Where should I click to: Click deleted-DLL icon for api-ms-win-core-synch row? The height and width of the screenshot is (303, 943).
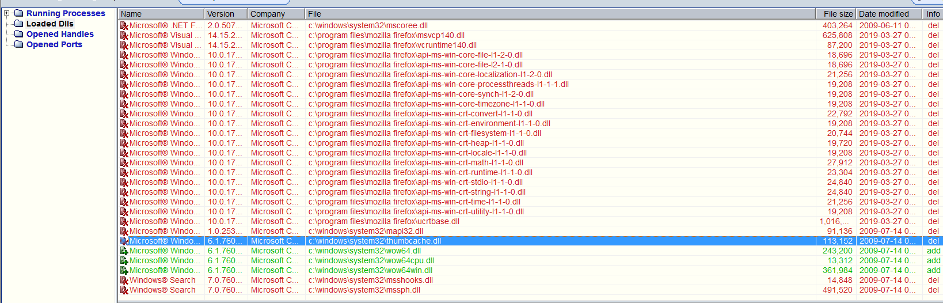[124, 94]
